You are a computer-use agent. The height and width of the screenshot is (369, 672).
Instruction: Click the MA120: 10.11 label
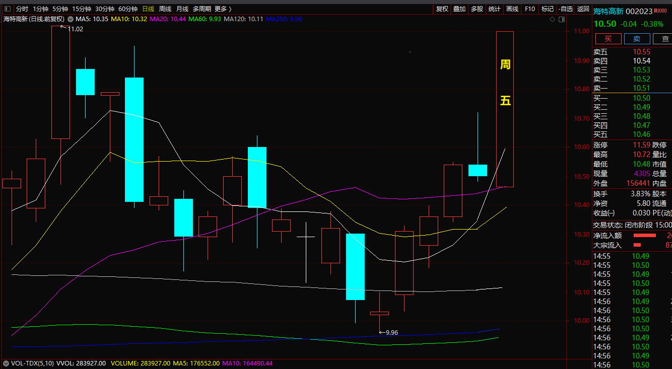(x=244, y=19)
